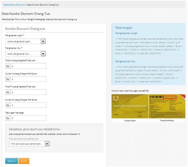188x167 pixels.
Task: Click the Total Piutang Kepada Pihak Lain field
Action: tap(29, 92)
